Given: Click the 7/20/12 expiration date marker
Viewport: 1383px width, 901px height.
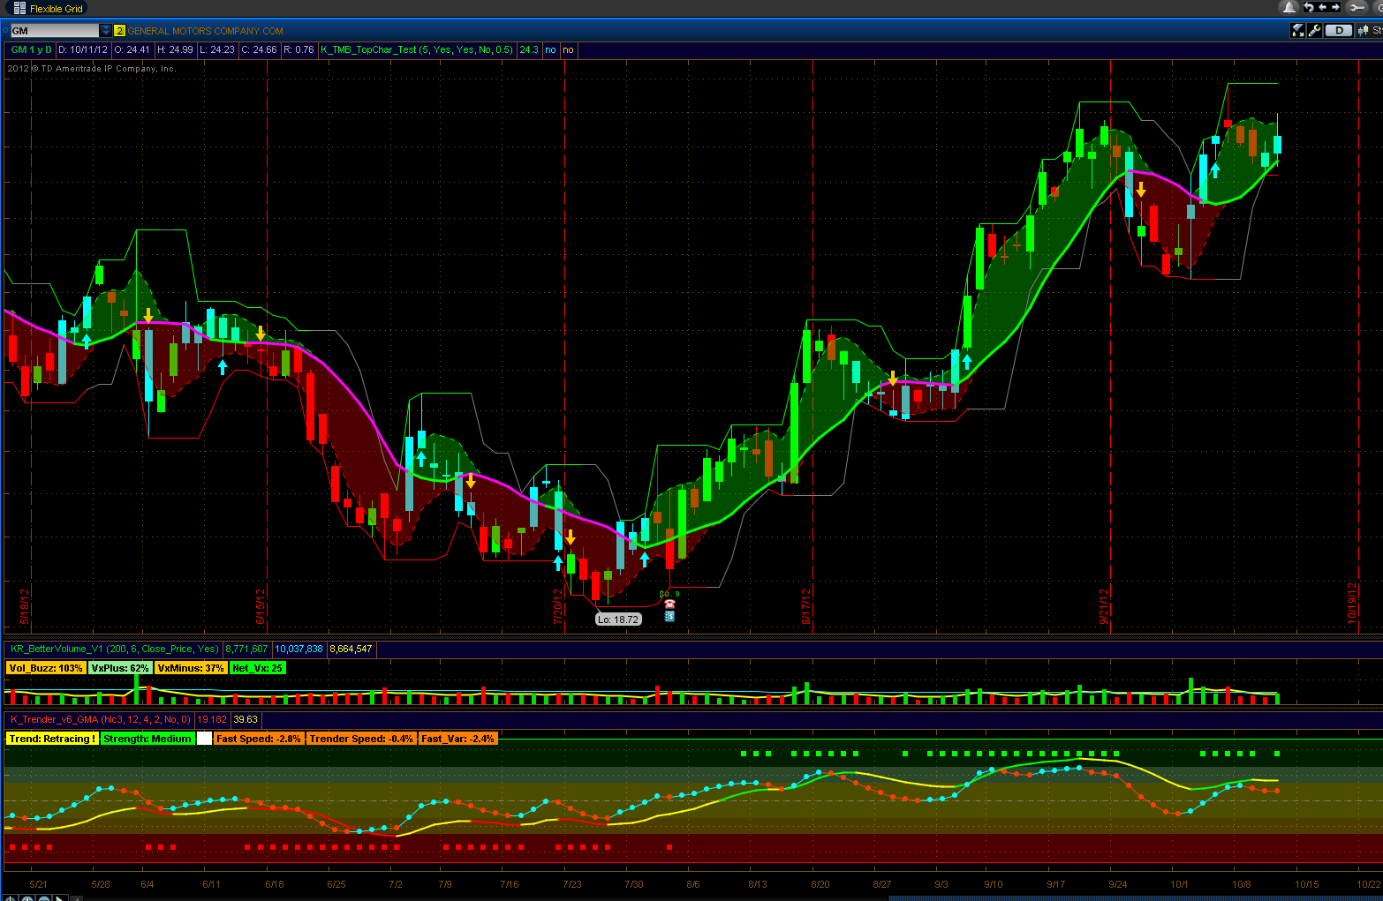Looking at the screenshot, I should (x=558, y=607).
